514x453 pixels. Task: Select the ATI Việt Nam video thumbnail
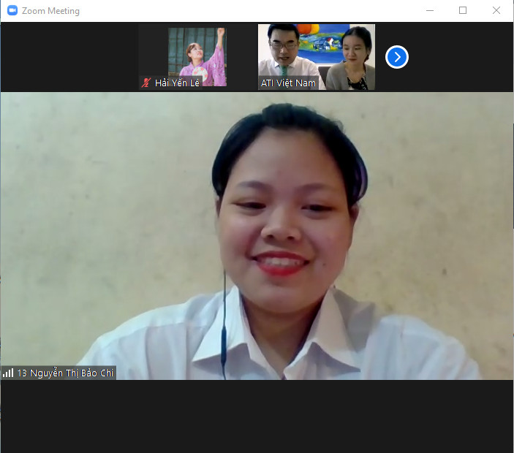[317, 57]
